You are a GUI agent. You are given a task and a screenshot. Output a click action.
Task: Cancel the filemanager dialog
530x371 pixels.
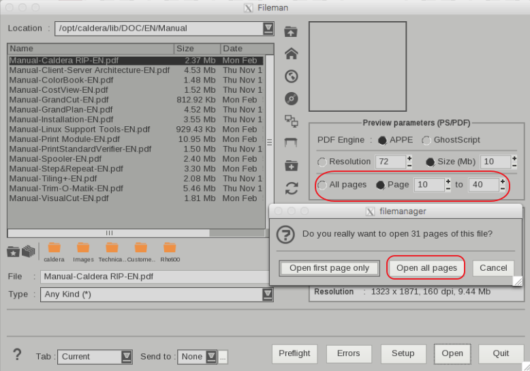click(493, 268)
